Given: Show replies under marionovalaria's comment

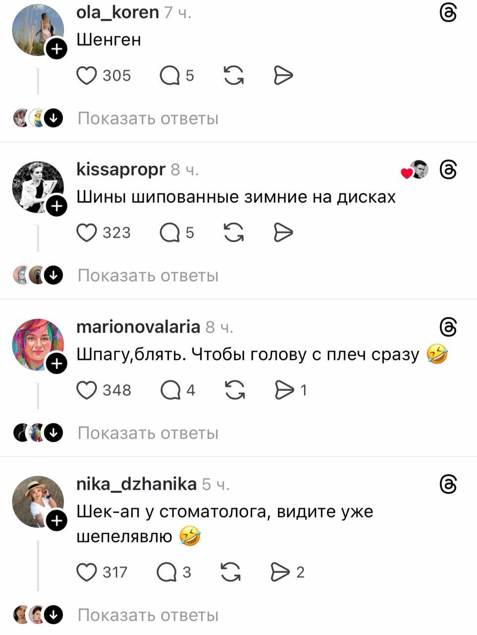Looking at the screenshot, I should (148, 433).
